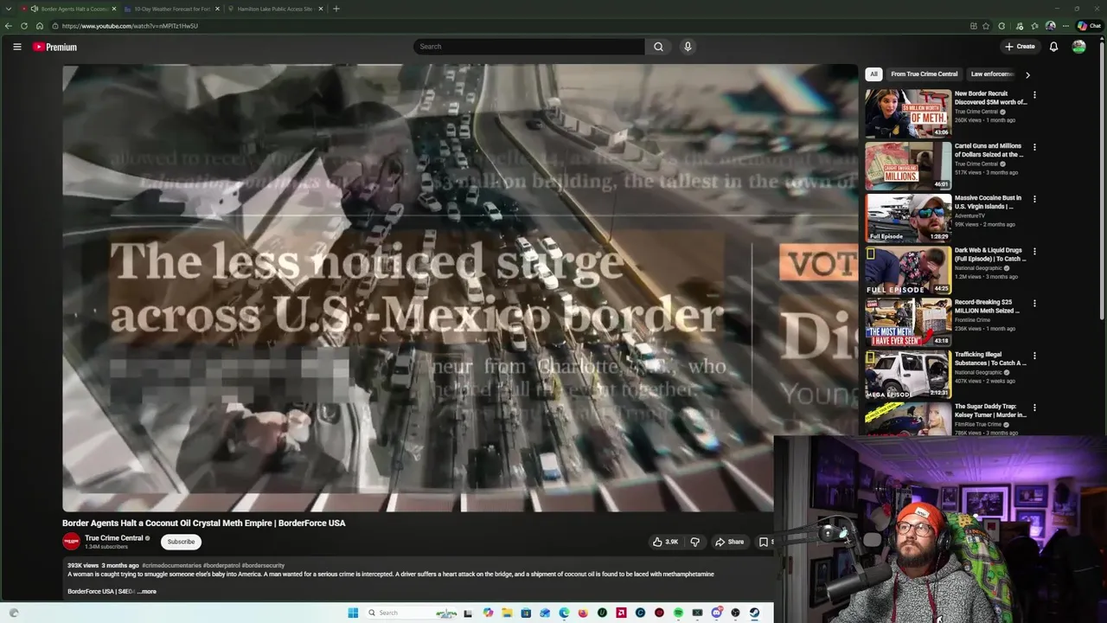The width and height of the screenshot is (1107, 623).
Task: Close the Hamilton Lake Public Access tab
Action: point(321,9)
